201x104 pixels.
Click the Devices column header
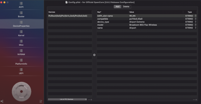point(70,12)
